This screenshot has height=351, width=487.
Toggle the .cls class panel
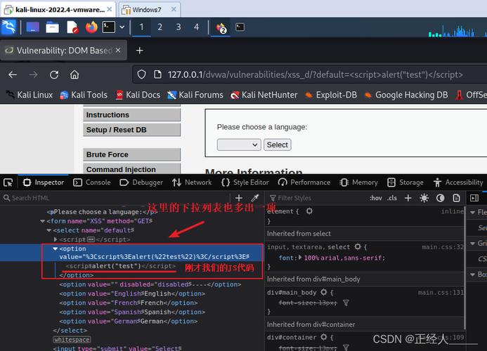(392, 198)
